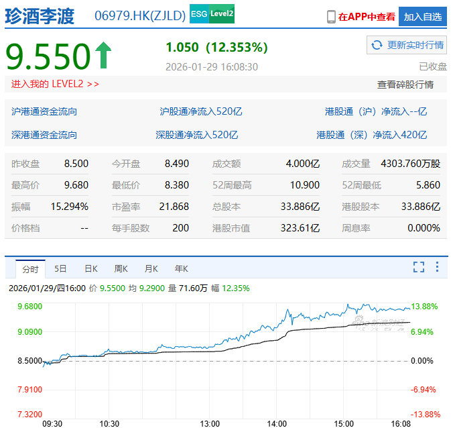Viewport: 453px width, 428px height.
Task: Click 更新实时行情 refresh button
Action: (x=407, y=45)
